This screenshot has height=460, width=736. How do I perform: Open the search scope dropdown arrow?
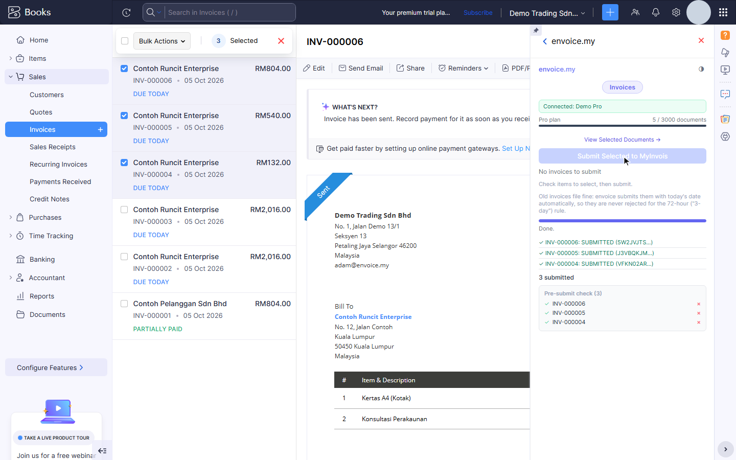coord(159,12)
